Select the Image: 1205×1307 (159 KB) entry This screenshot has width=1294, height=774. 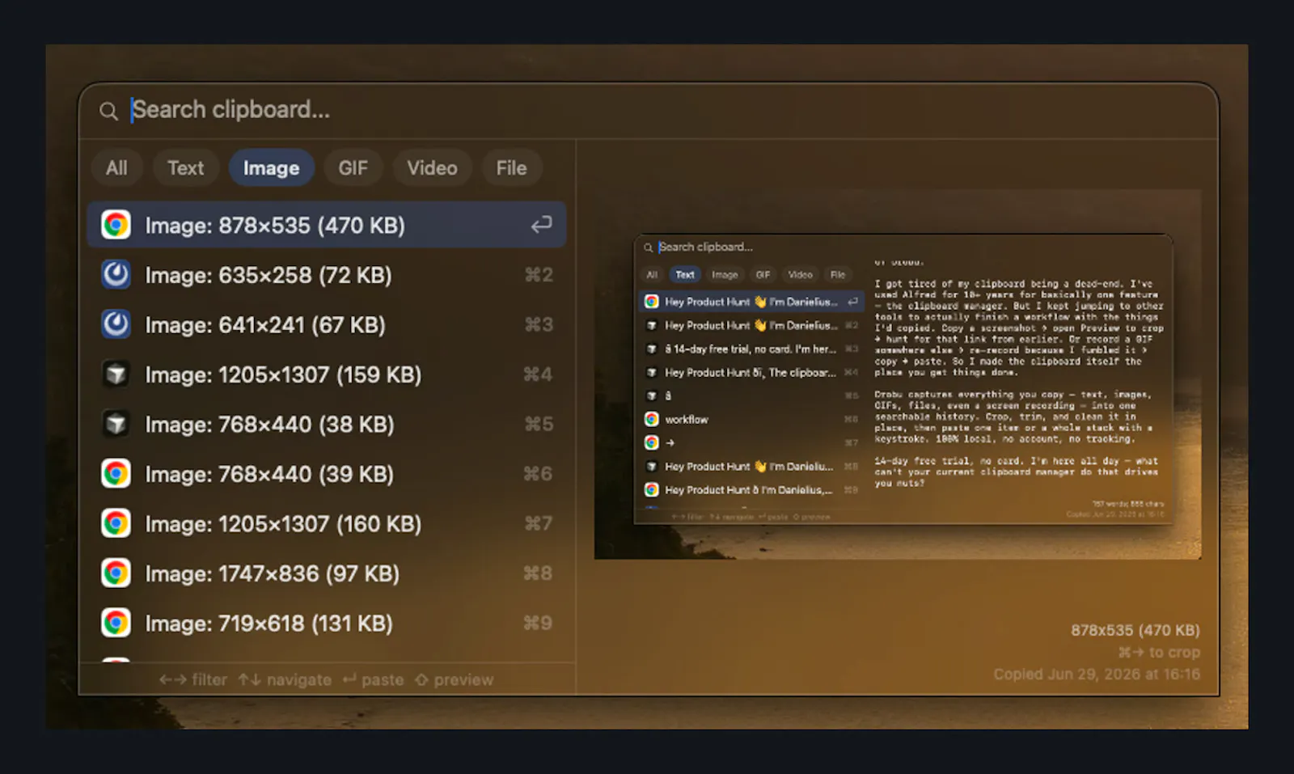[327, 374]
